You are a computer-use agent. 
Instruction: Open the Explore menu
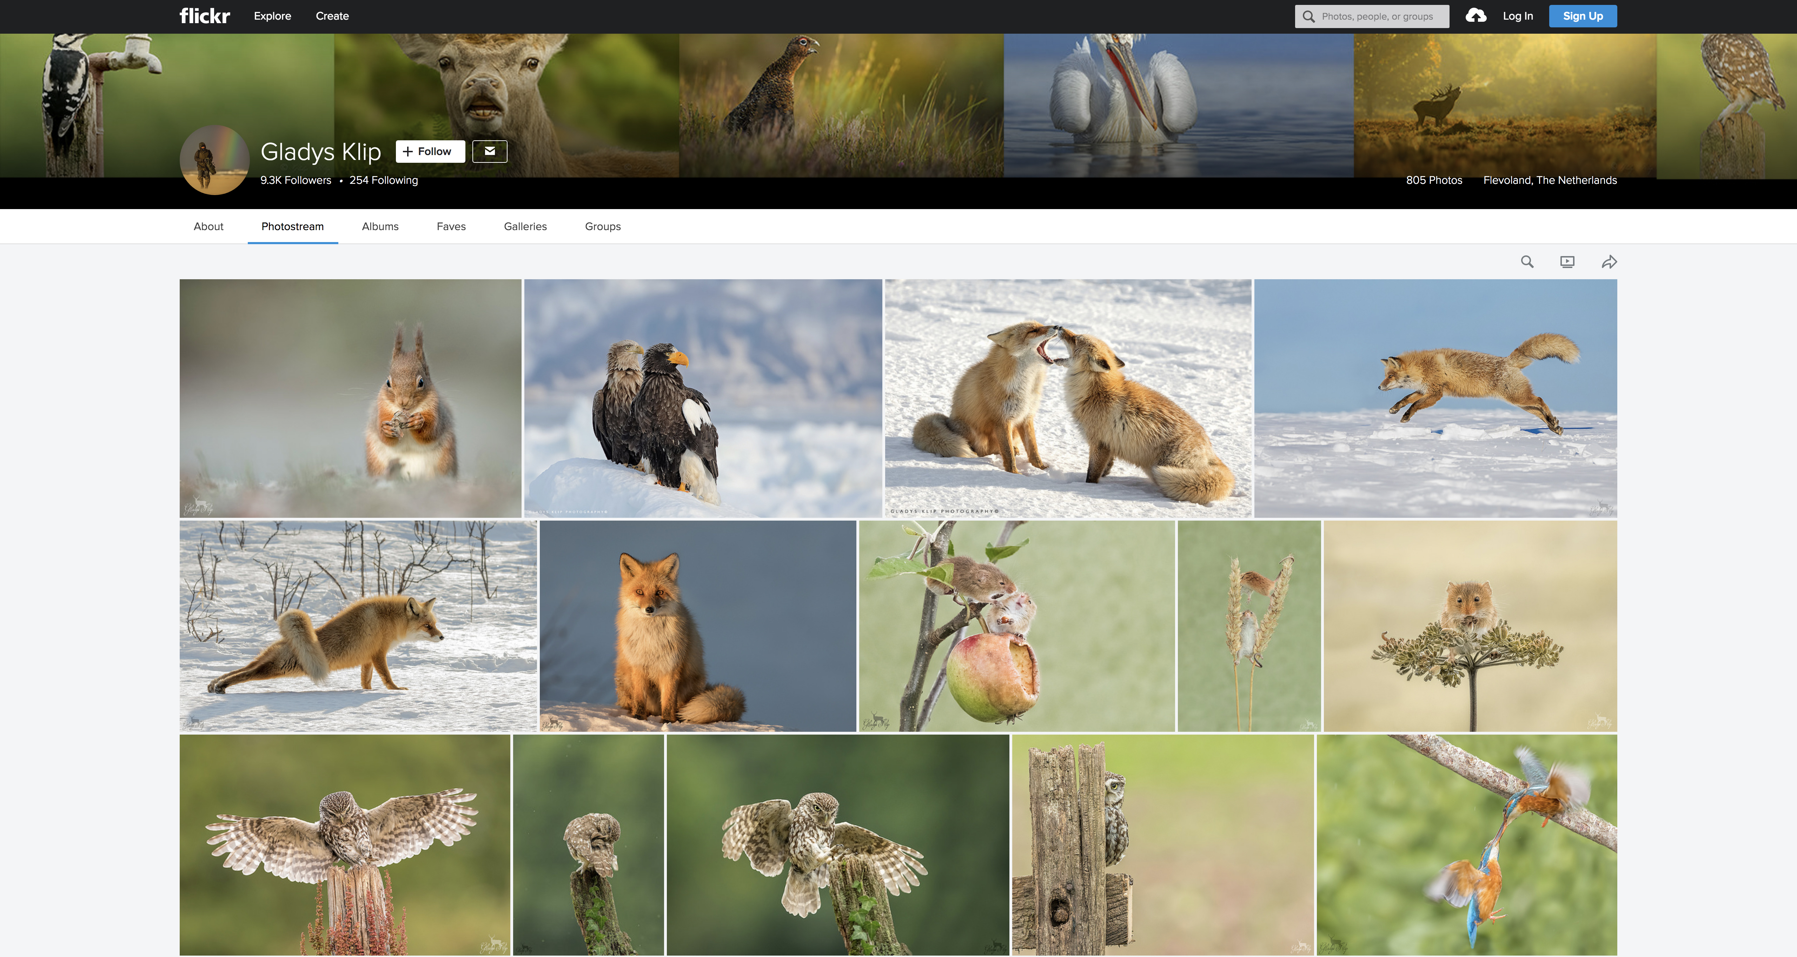272,16
